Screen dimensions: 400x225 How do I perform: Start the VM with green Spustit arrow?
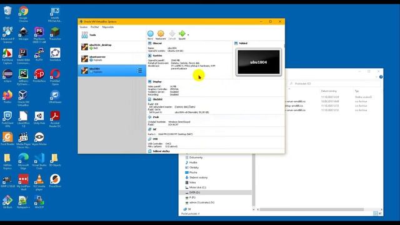click(182, 35)
